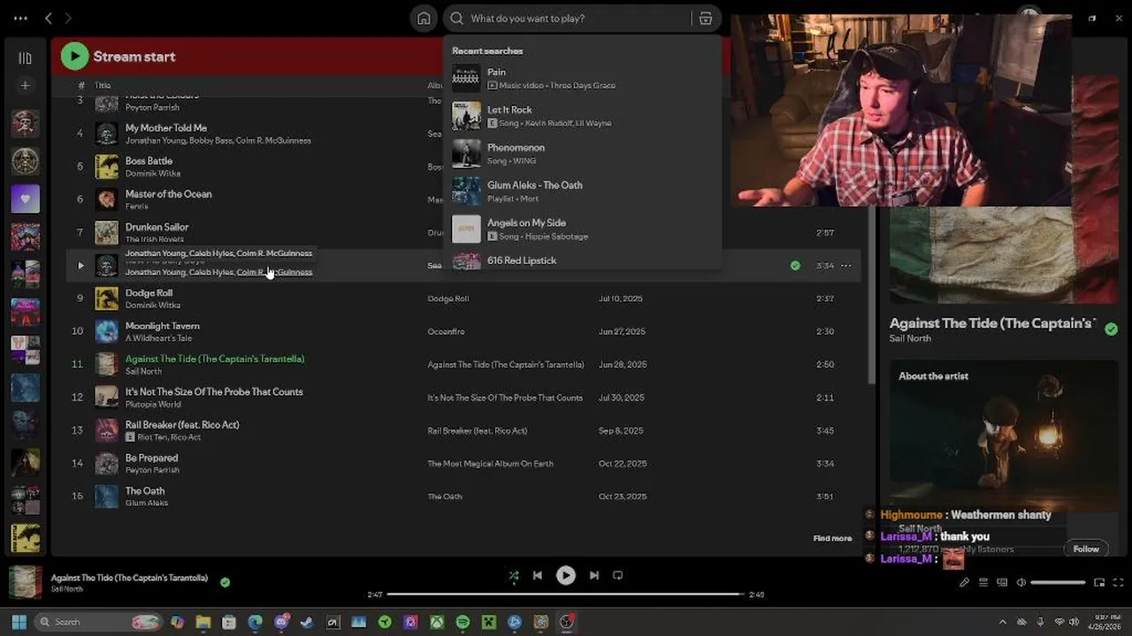Image resolution: width=1132 pixels, height=636 pixels.
Task: Click the Find more link
Action: tap(832, 538)
